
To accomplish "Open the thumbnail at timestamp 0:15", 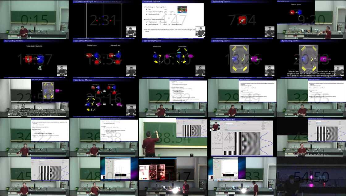I will (x=34, y=19).
